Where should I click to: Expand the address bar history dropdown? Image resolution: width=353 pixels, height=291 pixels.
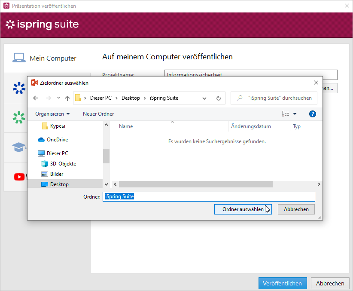(204, 98)
